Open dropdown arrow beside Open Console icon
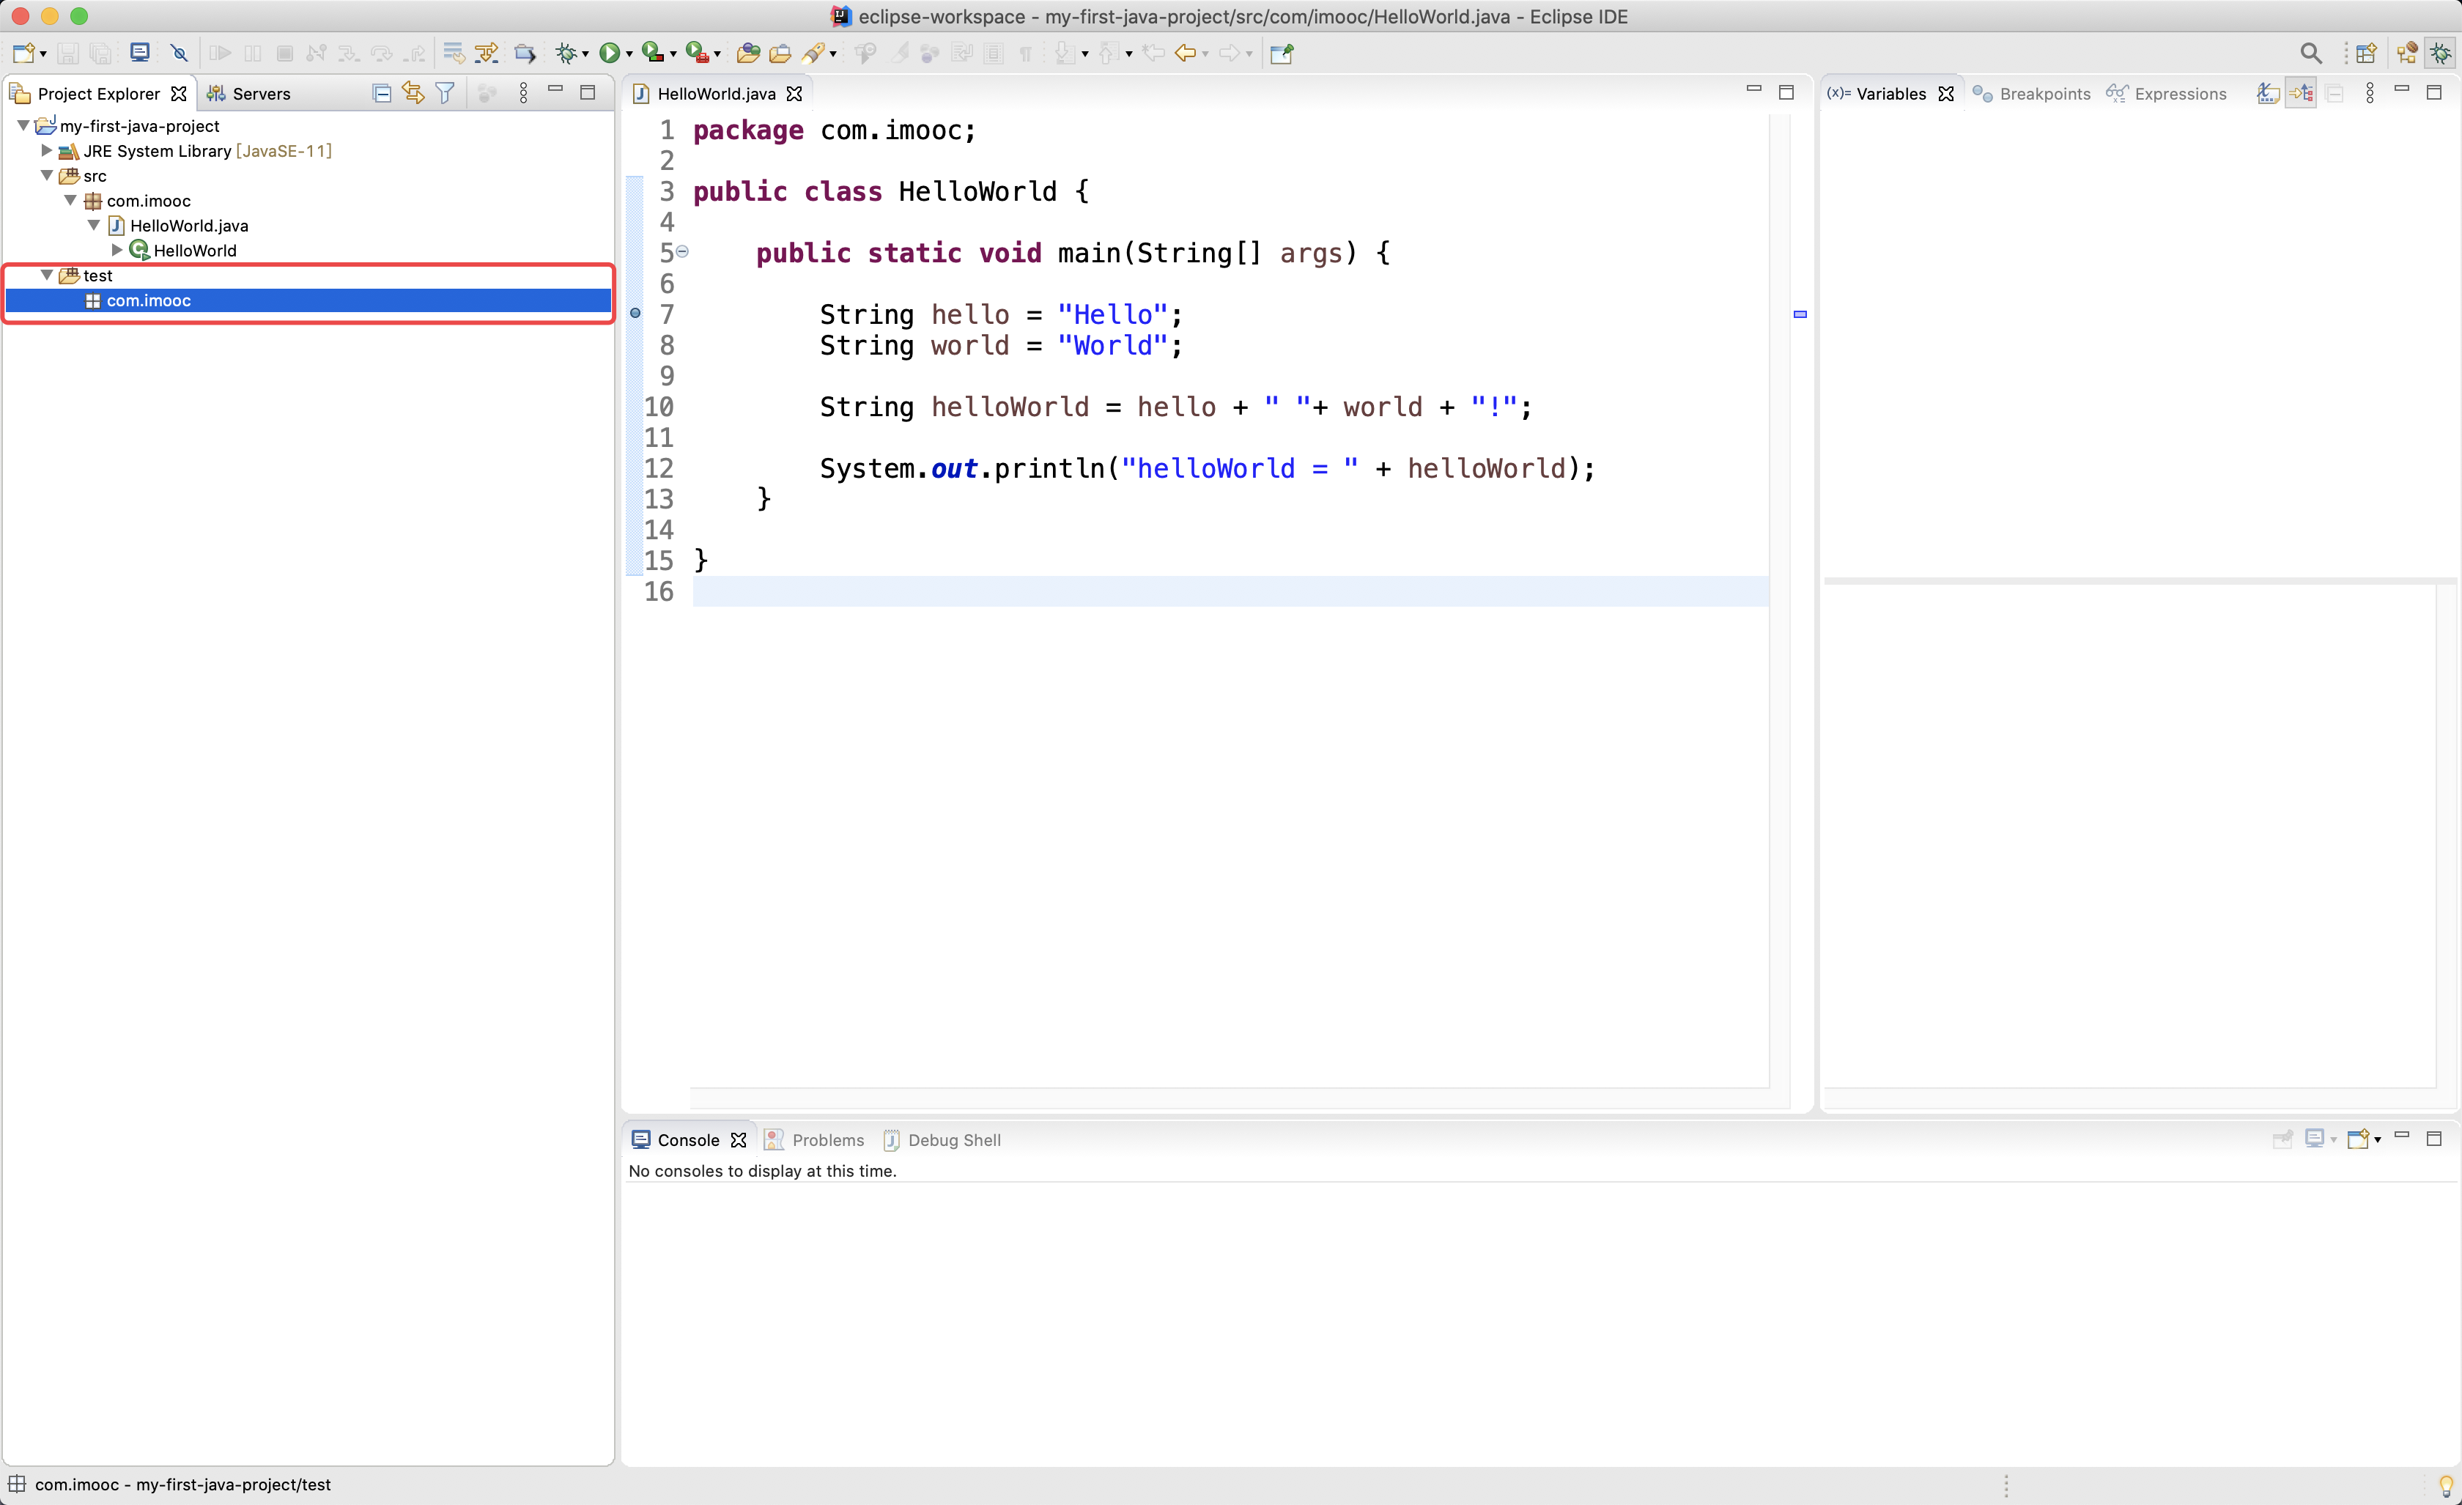Image resolution: width=2462 pixels, height=1505 pixels. click(2377, 1140)
